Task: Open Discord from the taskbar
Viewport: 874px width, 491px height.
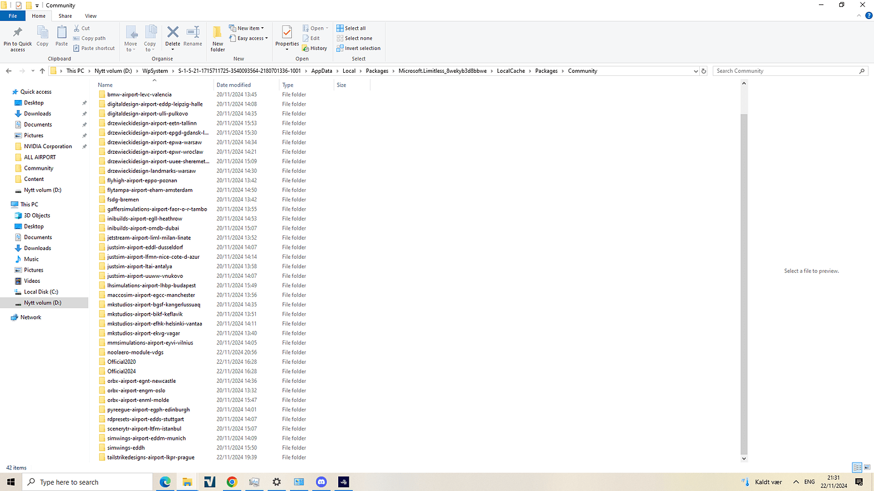Action: (x=321, y=482)
